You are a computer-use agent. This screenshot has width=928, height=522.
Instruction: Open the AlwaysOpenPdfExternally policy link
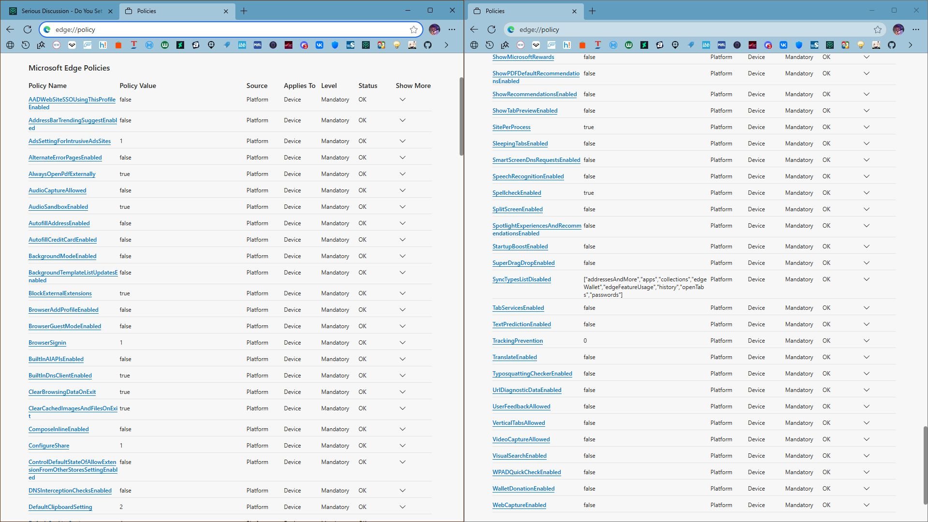point(62,174)
